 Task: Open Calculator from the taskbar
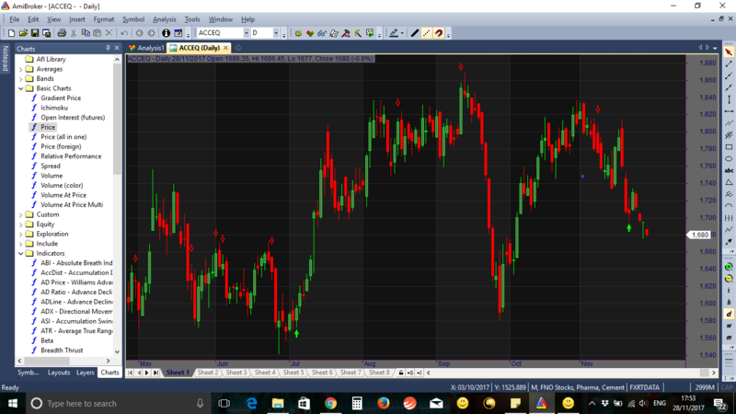pyautogui.click(x=357, y=403)
